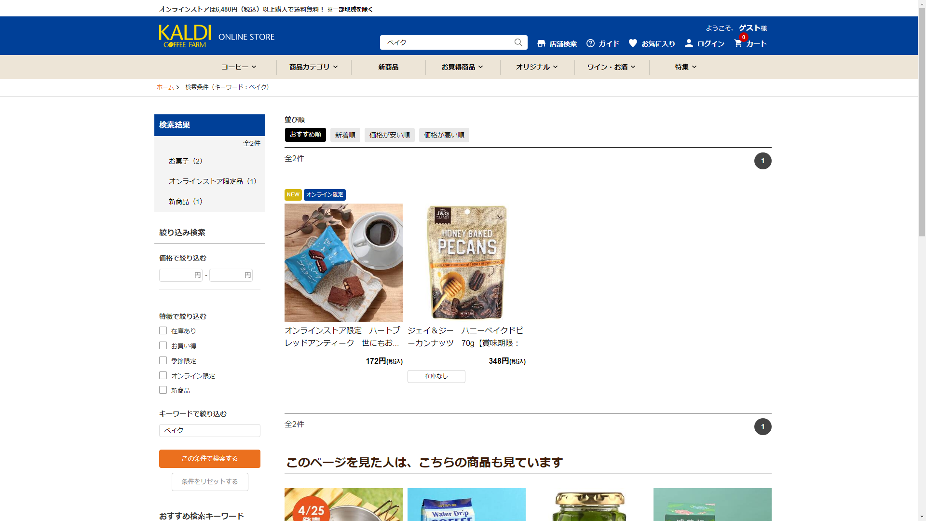Viewport: 926px width, 521px height.
Task: Click the NEW badge on first product
Action: click(293, 194)
